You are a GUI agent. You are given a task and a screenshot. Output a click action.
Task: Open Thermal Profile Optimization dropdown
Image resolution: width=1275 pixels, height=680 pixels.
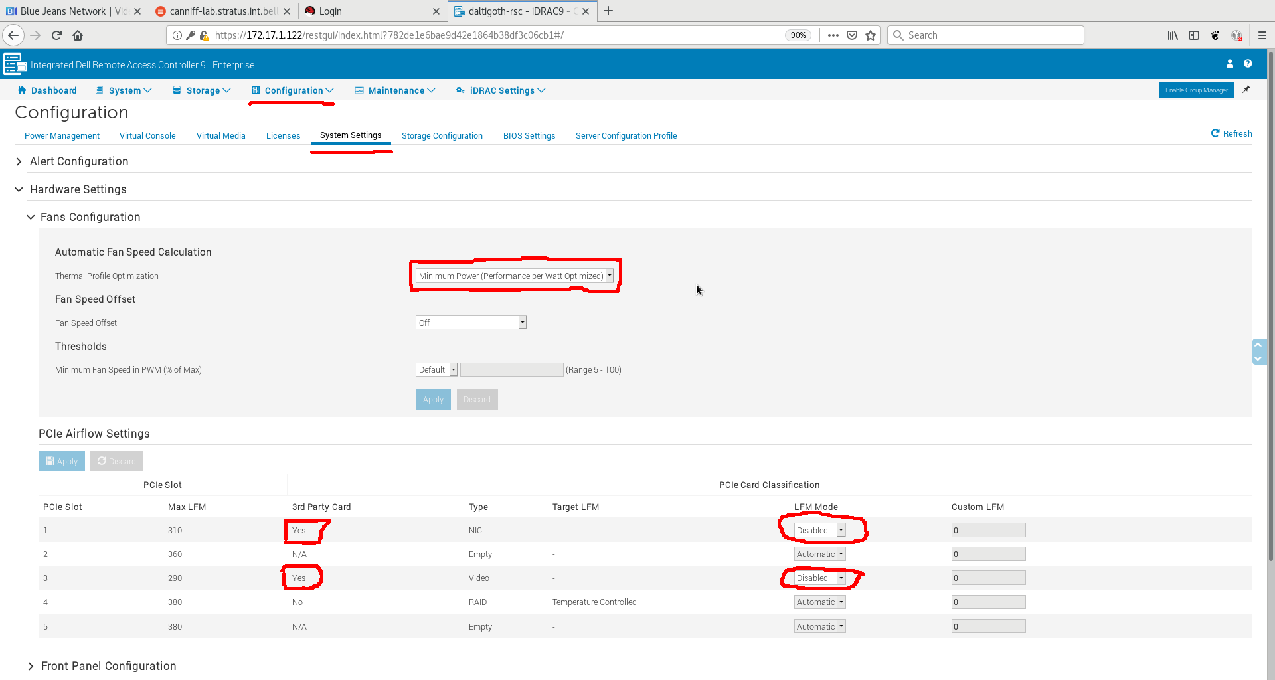(x=515, y=276)
